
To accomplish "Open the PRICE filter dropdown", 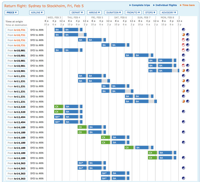I will coord(11,12).
